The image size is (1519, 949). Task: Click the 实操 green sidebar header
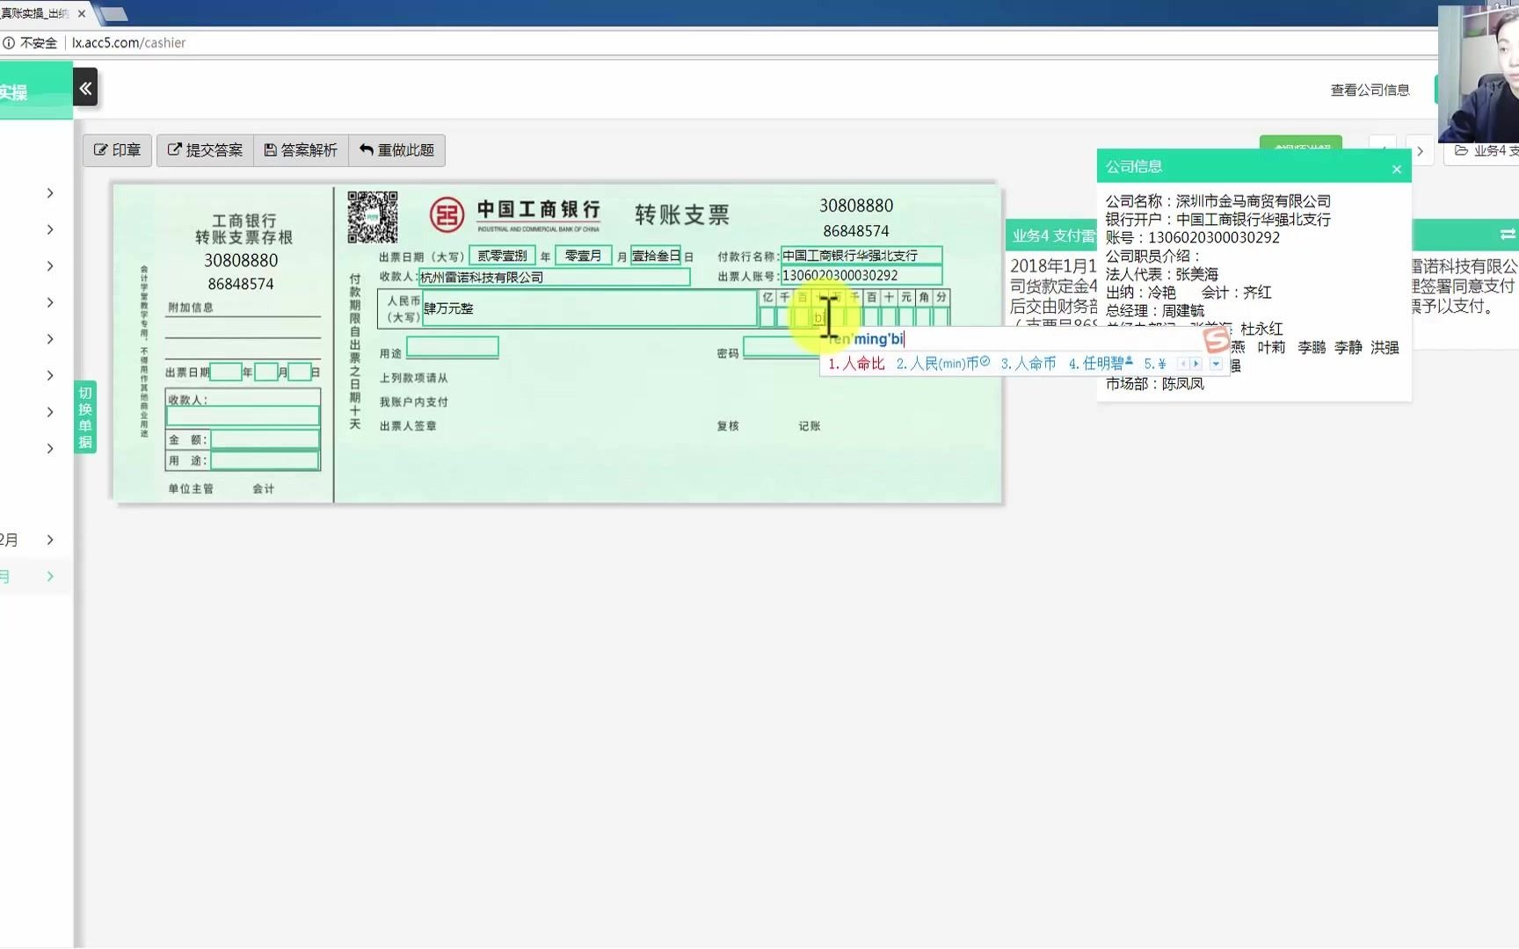tap(35, 91)
